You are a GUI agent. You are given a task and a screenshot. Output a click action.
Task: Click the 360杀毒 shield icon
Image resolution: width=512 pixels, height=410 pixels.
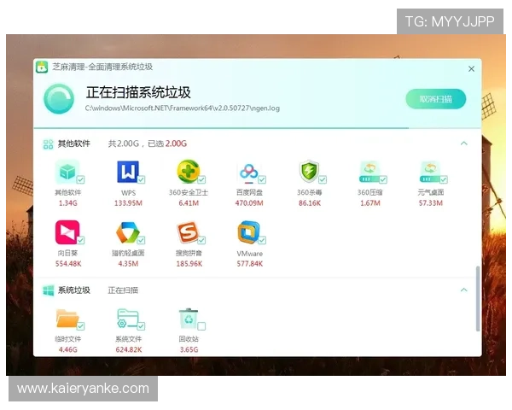pyautogui.click(x=309, y=171)
